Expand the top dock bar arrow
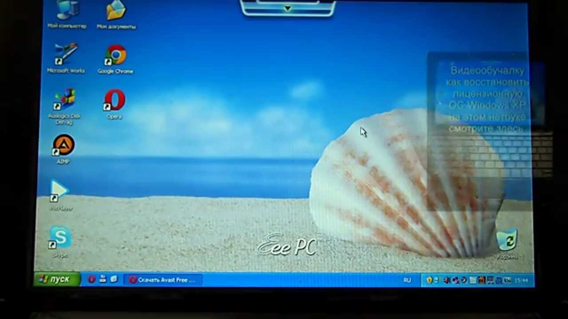 (x=288, y=8)
